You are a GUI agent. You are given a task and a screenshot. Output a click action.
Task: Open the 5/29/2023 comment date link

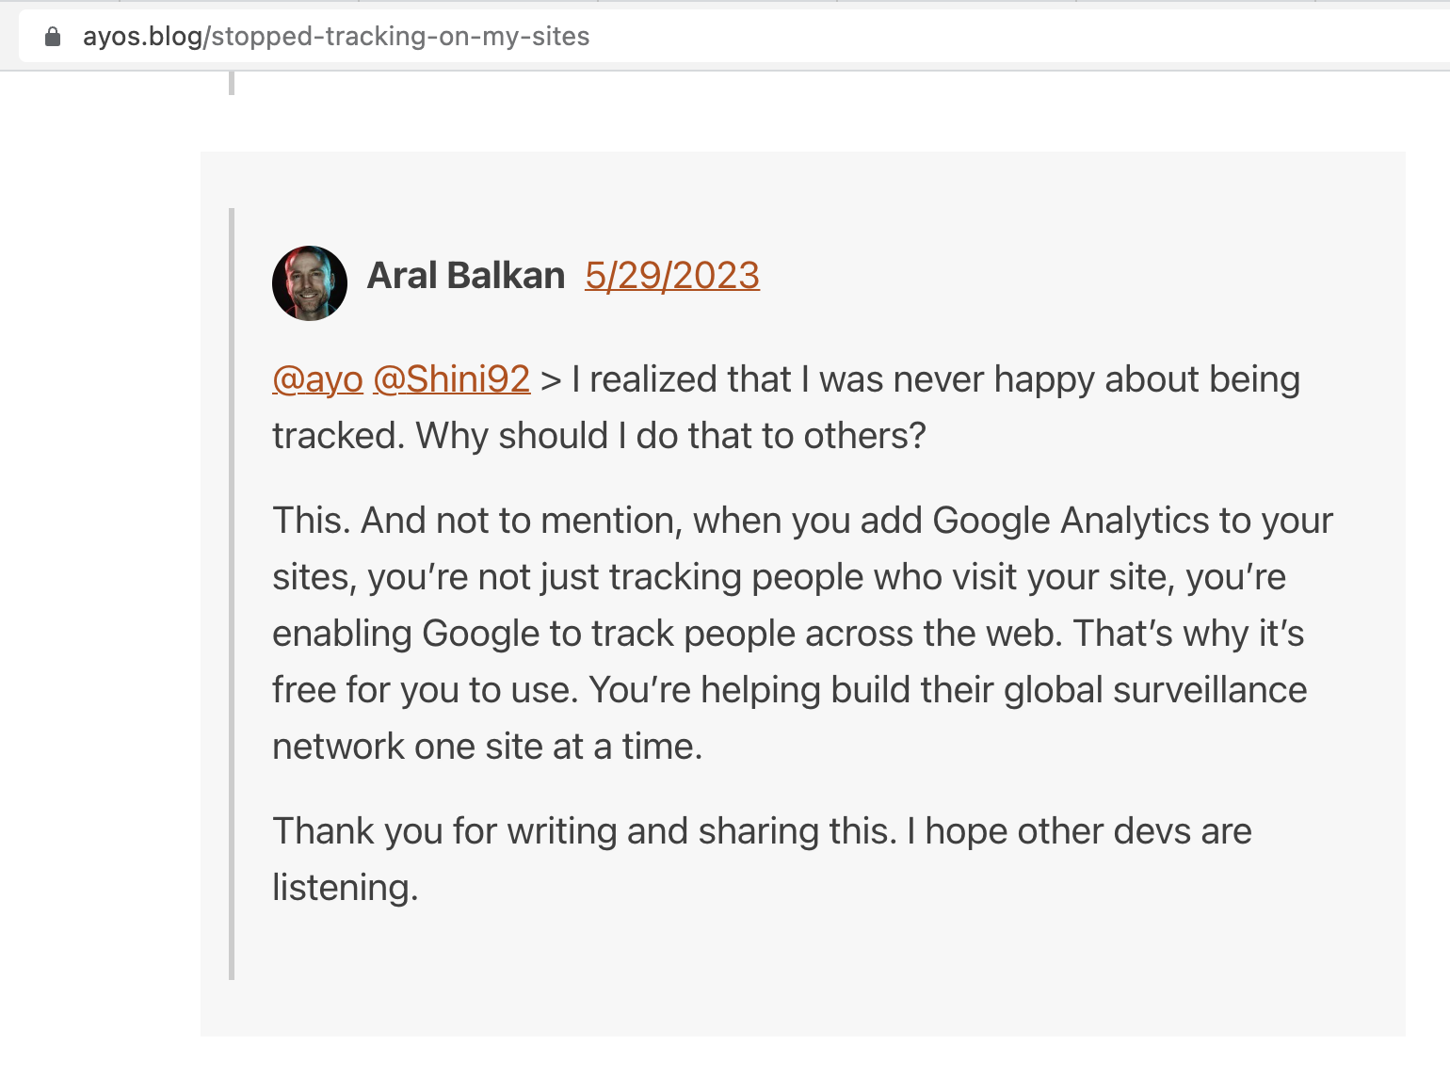click(x=671, y=276)
